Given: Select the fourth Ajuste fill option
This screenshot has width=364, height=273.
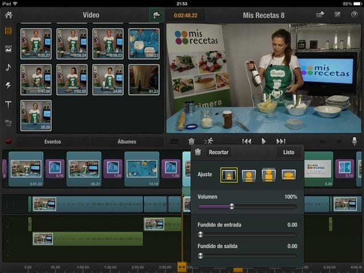Looking at the screenshot, I should pyautogui.click(x=288, y=175).
